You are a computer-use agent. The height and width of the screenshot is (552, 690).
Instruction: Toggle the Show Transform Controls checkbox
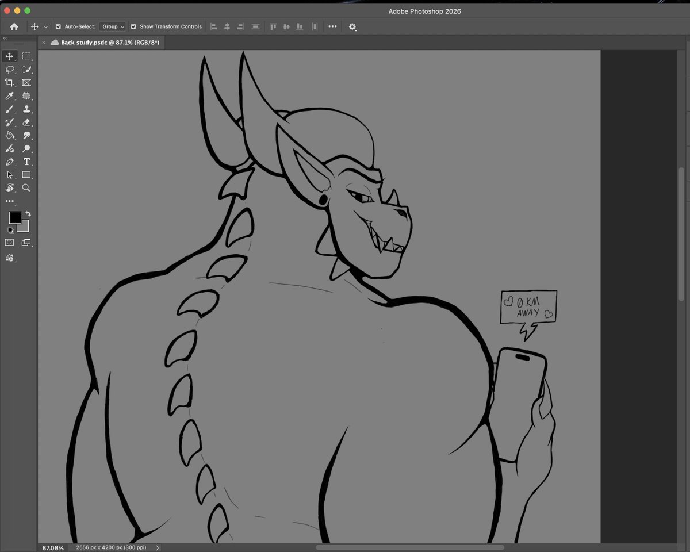click(x=133, y=26)
